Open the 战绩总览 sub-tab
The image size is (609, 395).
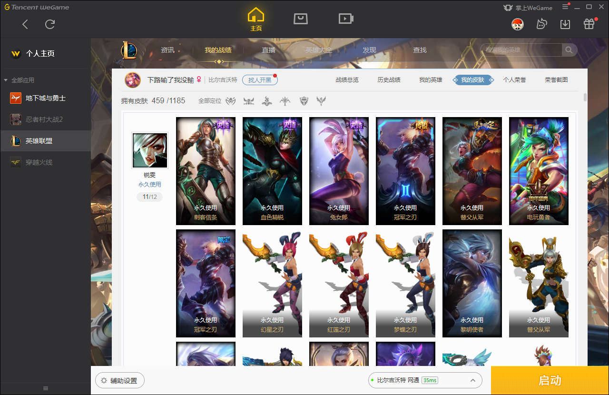coord(347,80)
